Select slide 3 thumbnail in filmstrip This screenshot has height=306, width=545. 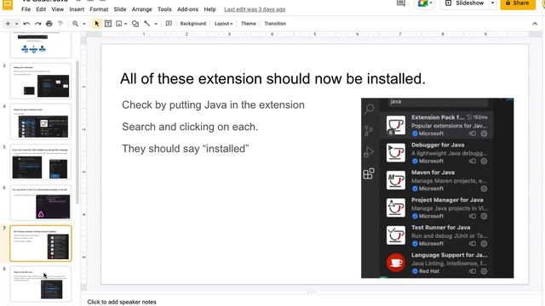(41, 81)
